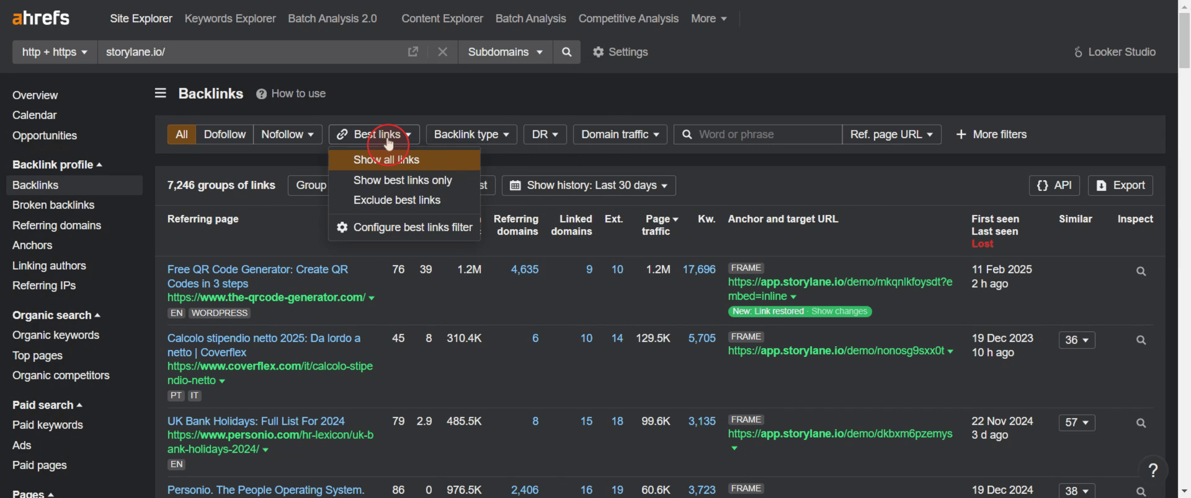The width and height of the screenshot is (1191, 498).
Task: Clear the storylane.io URL field
Action: pyautogui.click(x=442, y=52)
